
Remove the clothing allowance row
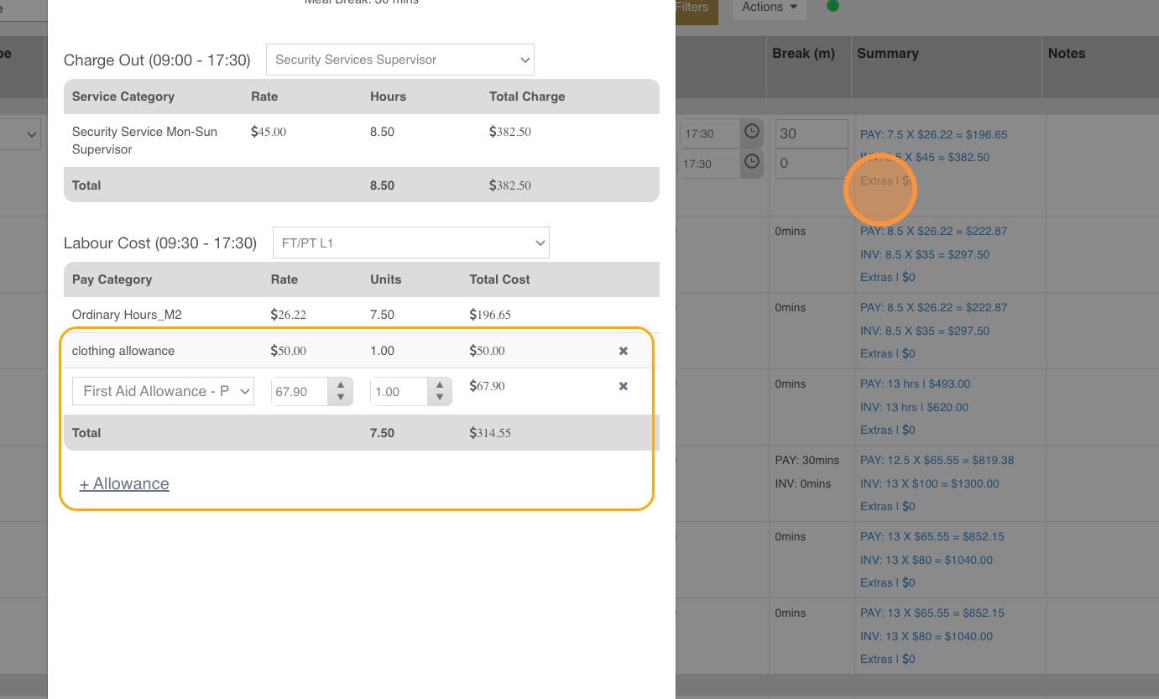click(624, 351)
